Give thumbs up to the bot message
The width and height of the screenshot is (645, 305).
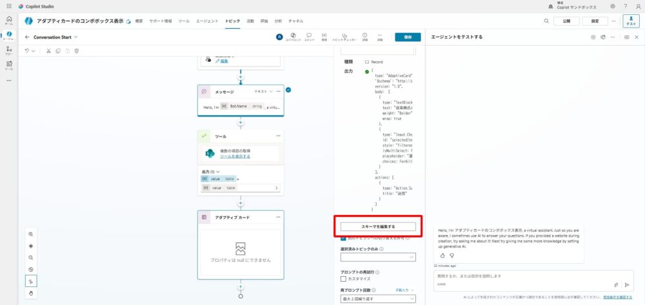coord(442,255)
